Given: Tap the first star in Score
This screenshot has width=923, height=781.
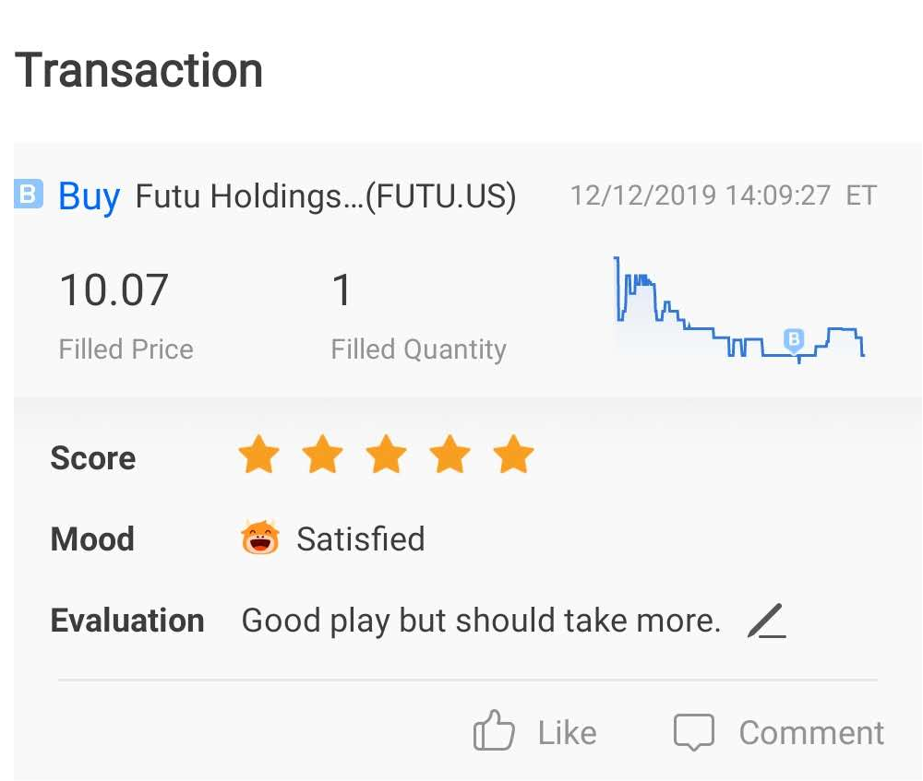Looking at the screenshot, I should [258, 456].
